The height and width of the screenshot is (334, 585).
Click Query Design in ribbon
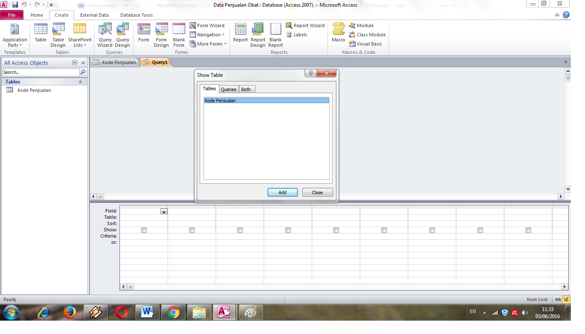tap(122, 35)
